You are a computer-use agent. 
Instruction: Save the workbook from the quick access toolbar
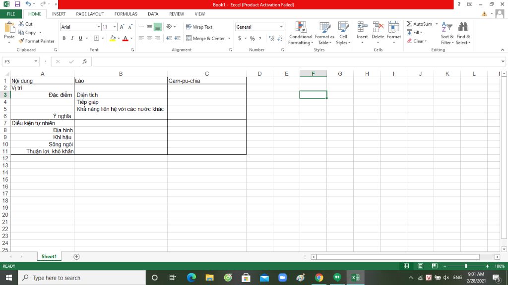tap(17, 4)
